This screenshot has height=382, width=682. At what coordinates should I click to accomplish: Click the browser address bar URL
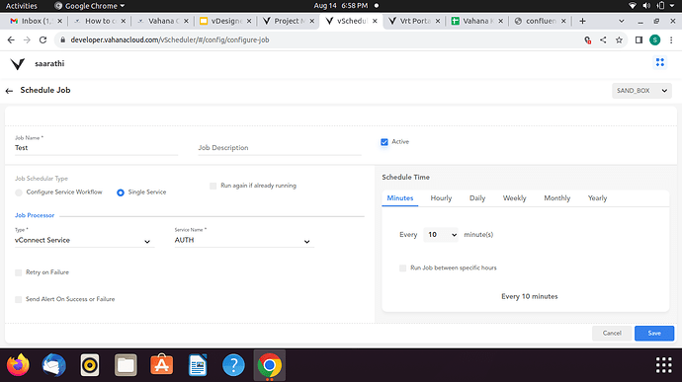[x=170, y=40]
